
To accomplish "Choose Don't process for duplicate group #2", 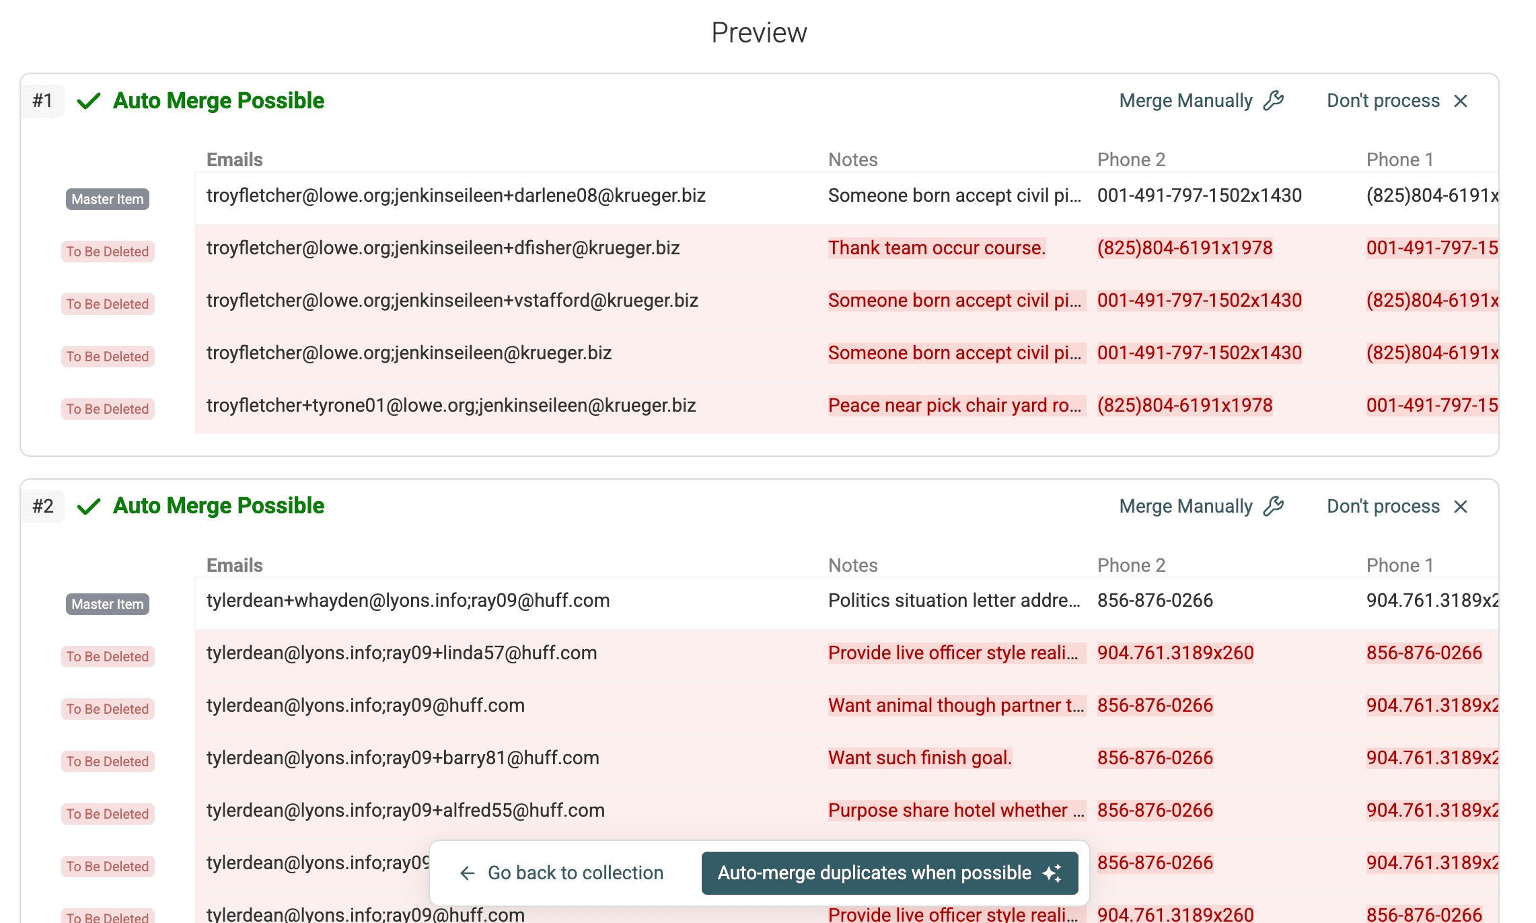I will coord(1383,506).
